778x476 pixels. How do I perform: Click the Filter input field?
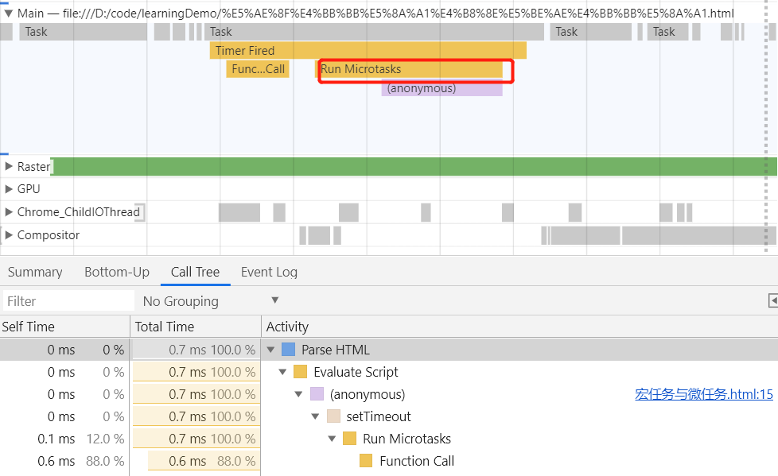tap(68, 301)
